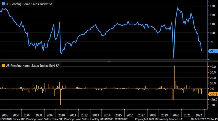This screenshot has height=121, width=218.
Task: Click the 79.5 last-value tag on the upper axis
Action: tap(213, 51)
